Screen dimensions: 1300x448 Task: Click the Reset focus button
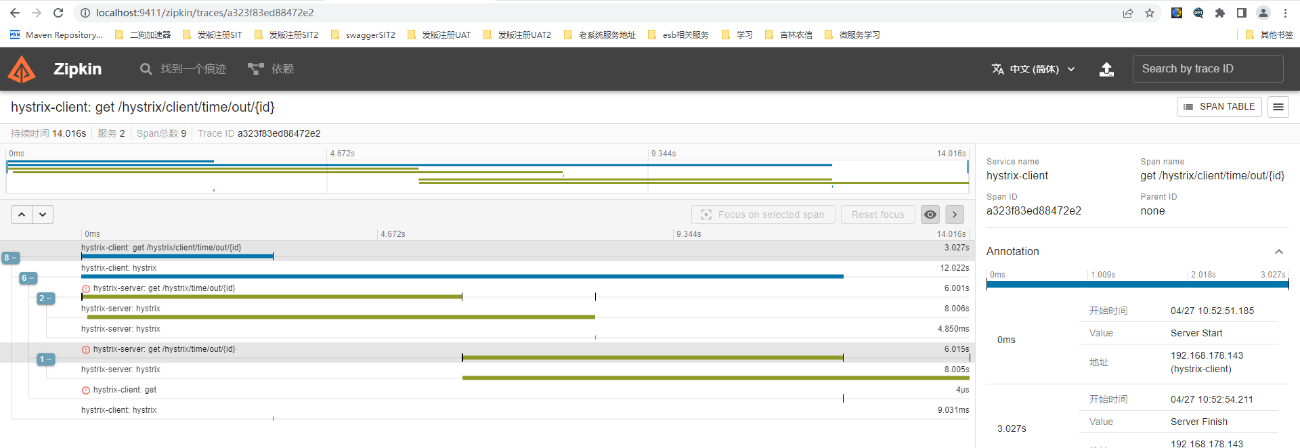pyautogui.click(x=877, y=215)
